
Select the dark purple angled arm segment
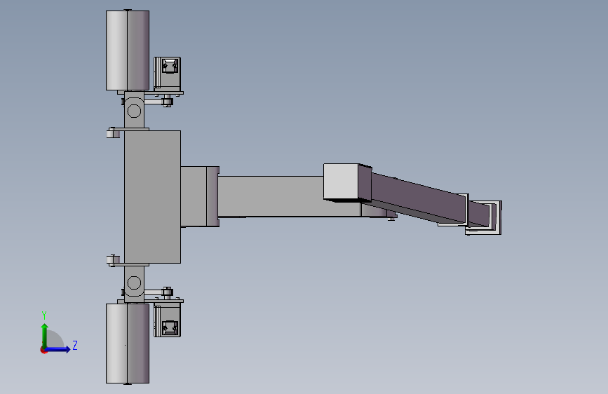pos(418,199)
